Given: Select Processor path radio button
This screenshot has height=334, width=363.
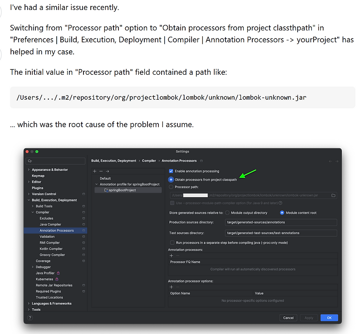Looking at the screenshot, I should coord(170,187).
